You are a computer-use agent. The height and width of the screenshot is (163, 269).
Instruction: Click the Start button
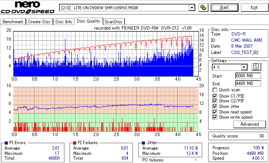tap(224, 7)
